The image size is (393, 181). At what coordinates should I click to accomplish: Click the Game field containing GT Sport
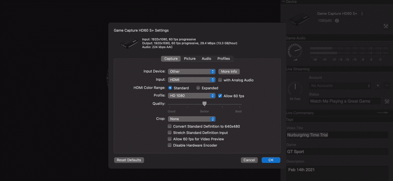pos(337,151)
